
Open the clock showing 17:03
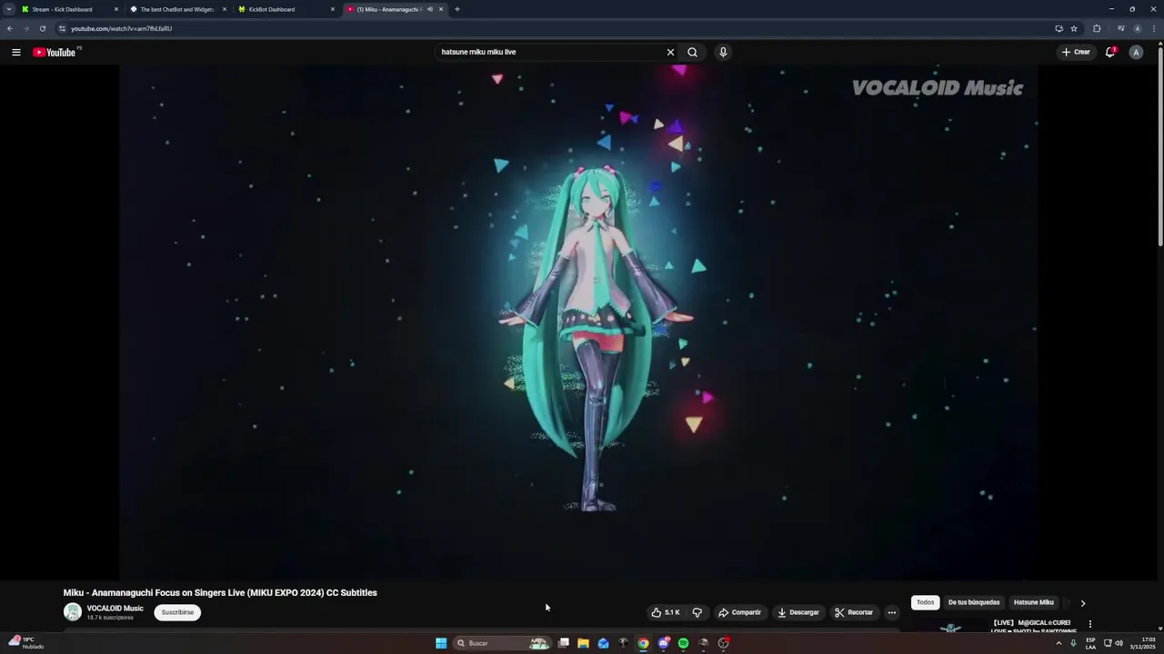(1142, 643)
